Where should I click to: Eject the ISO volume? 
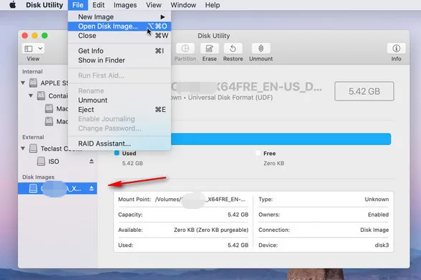click(x=91, y=162)
